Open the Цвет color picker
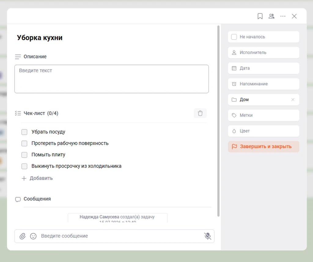The width and height of the screenshot is (313, 262). [x=263, y=131]
